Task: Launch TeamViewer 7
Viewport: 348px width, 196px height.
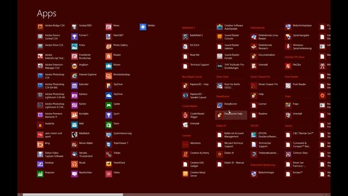Action: click(x=117, y=144)
